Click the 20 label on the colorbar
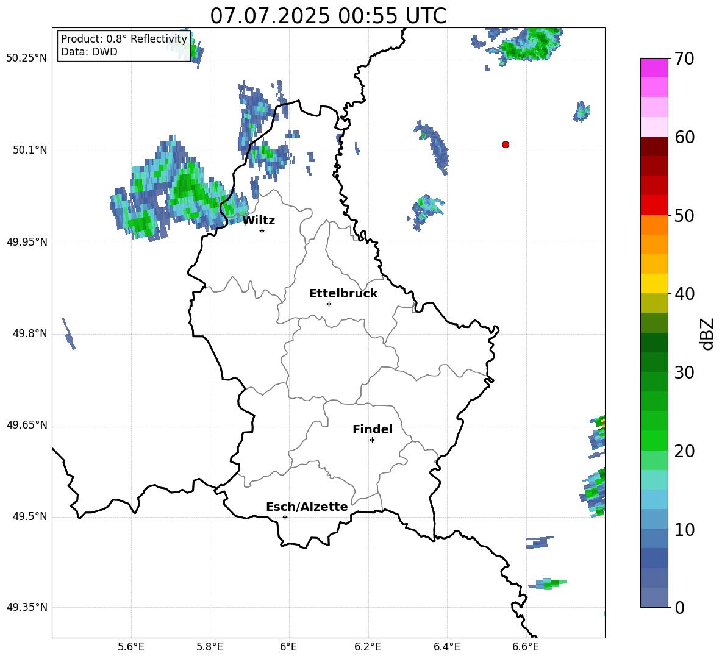Viewport: 722px width, 659px height. [684, 451]
